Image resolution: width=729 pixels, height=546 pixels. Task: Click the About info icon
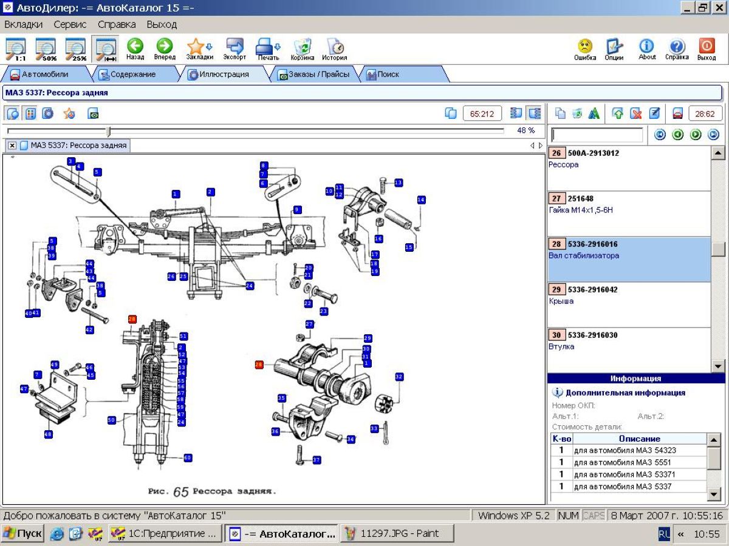647,49
